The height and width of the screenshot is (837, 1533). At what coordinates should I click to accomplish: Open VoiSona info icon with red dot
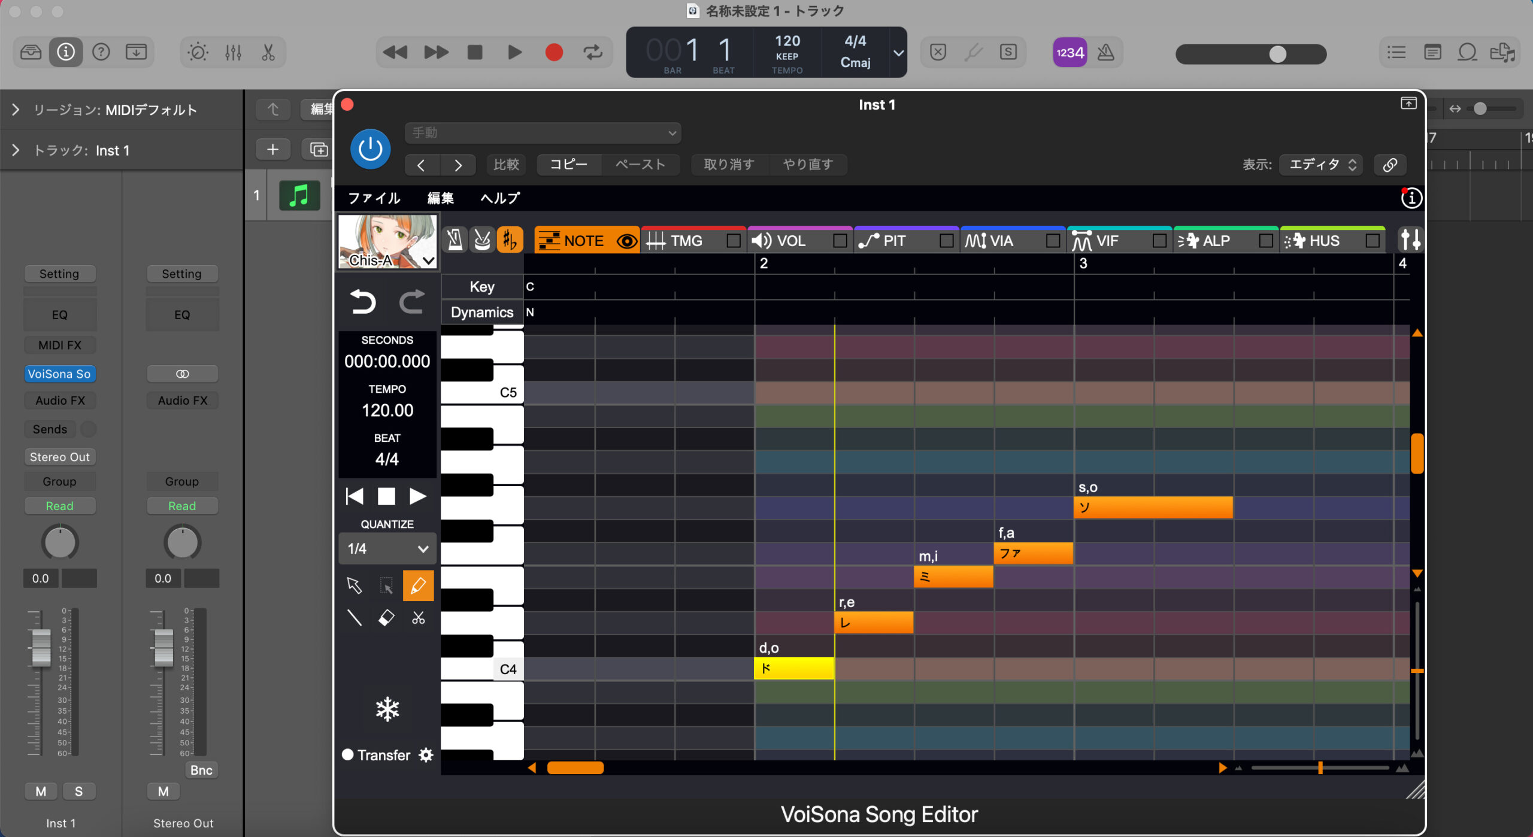(1411, 198)
